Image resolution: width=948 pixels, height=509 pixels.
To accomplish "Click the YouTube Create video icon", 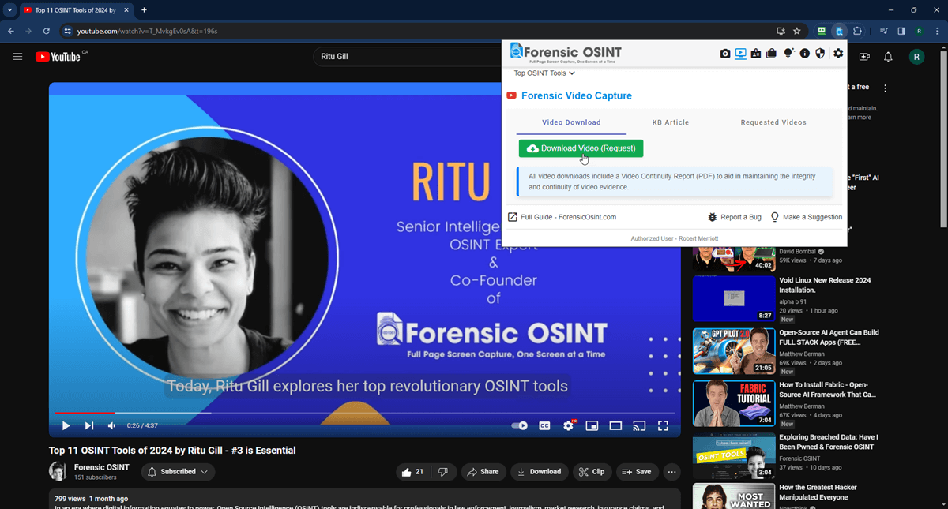I will click(863, 57).
